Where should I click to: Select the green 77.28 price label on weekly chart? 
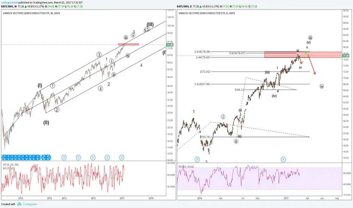pyautogui.click(x=170, y=45)
